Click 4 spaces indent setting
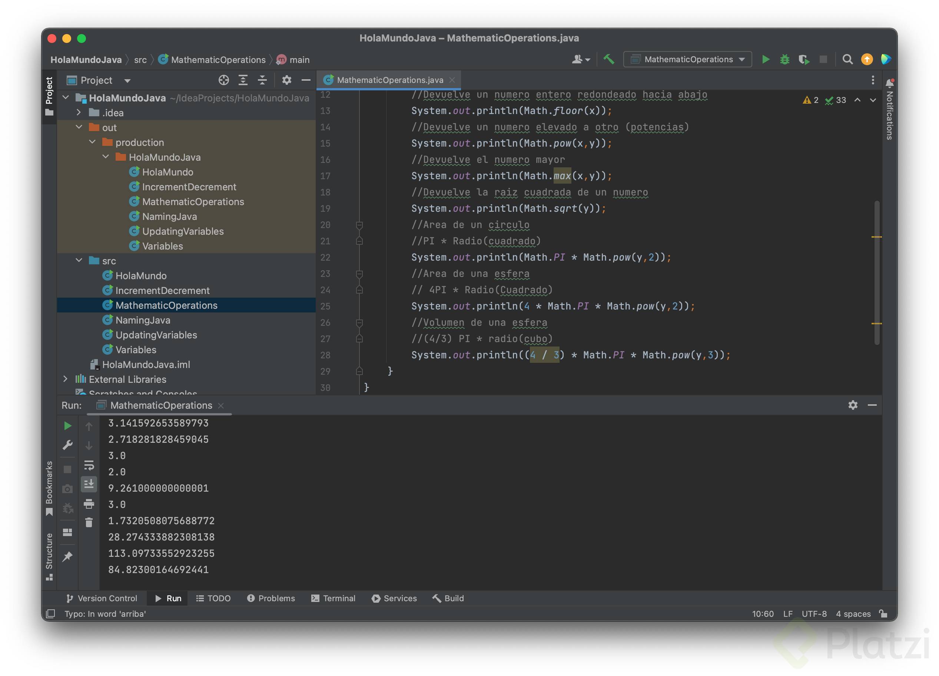939x676 pixels. pos(853,613)
